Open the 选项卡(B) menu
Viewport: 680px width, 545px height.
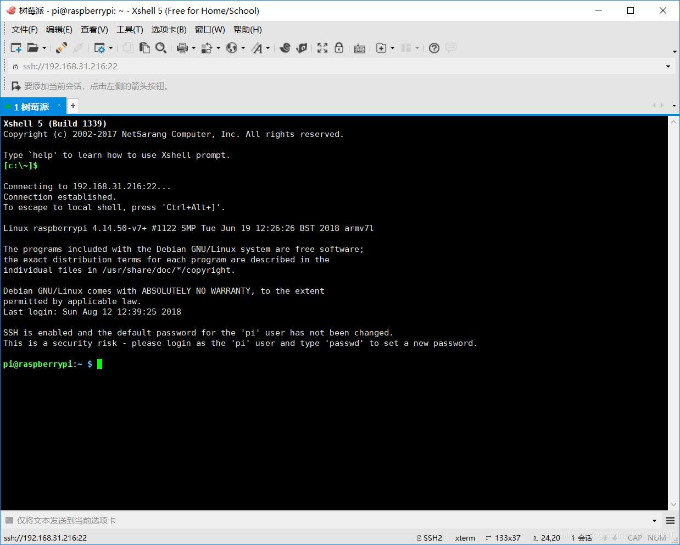tap(169, 30)
